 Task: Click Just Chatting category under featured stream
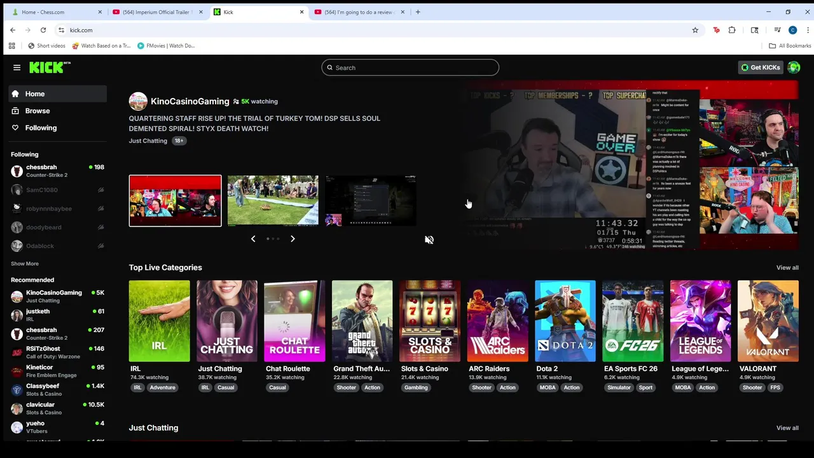pyautogui.click(x=148, y=141)
